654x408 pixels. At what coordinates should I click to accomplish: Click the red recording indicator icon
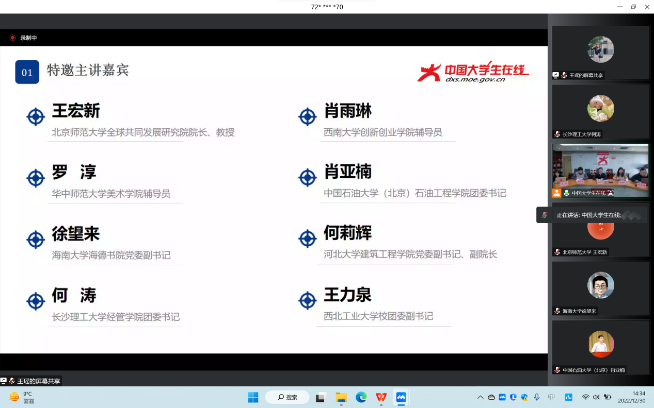(x=13, y=38)
